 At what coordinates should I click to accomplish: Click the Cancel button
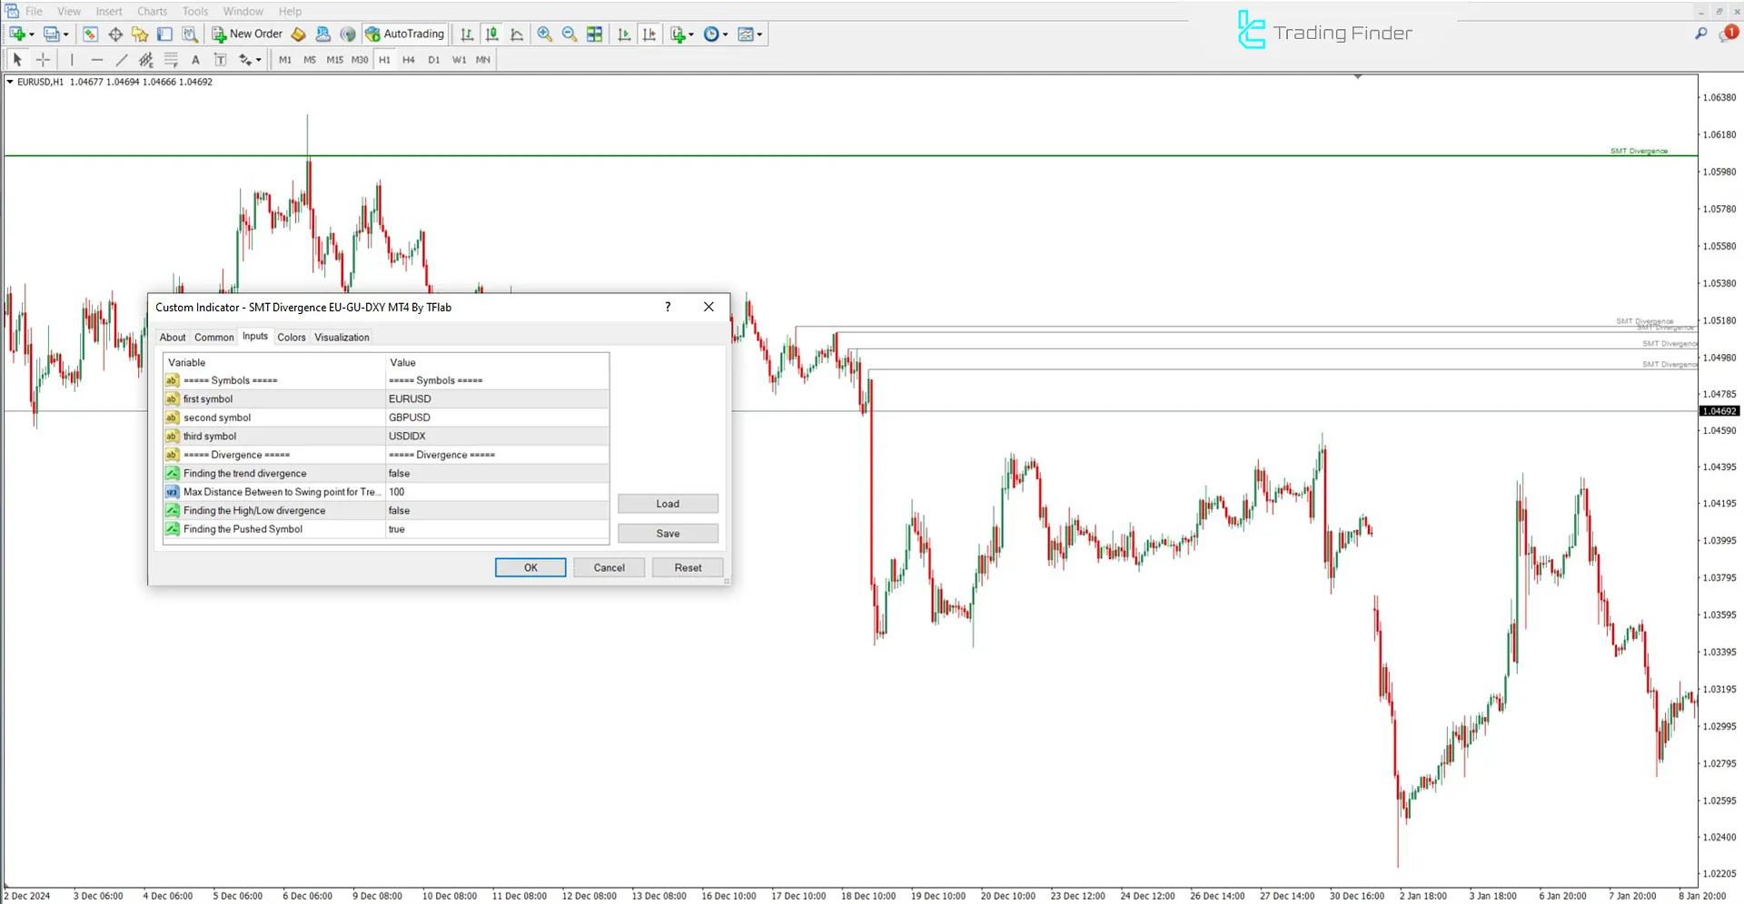tap(609, 568)
